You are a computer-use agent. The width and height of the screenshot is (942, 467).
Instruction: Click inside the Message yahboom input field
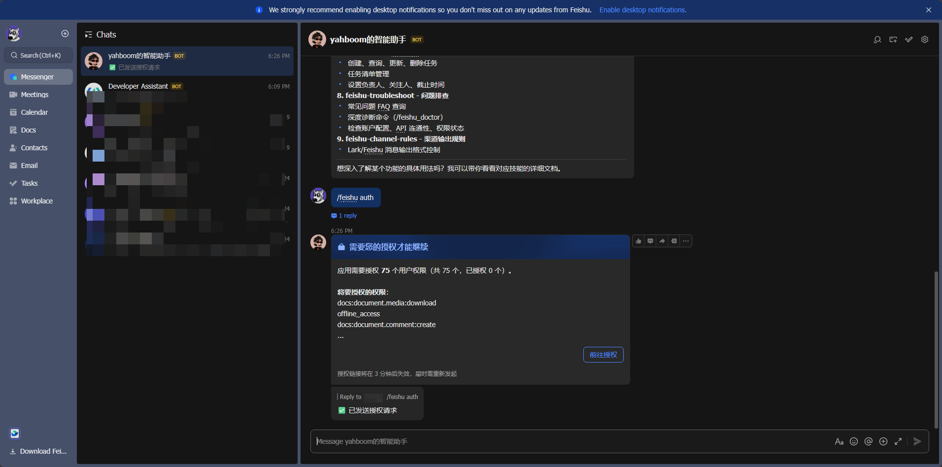point(572,441)
